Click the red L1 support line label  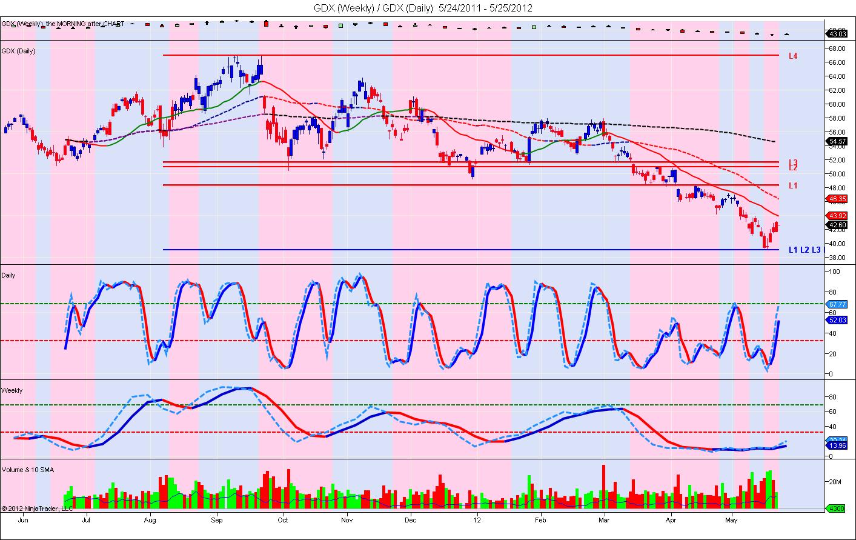pyautogui.click(x=793, y=185)
